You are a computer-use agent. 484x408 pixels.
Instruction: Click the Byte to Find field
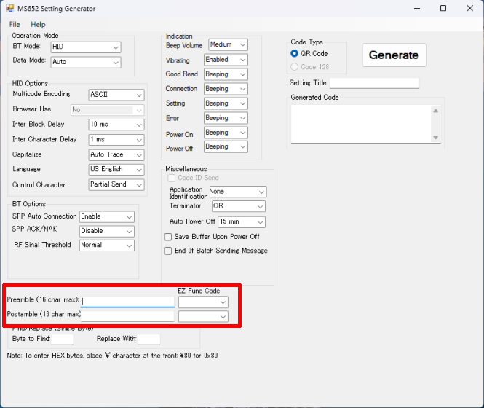(63, 339)
